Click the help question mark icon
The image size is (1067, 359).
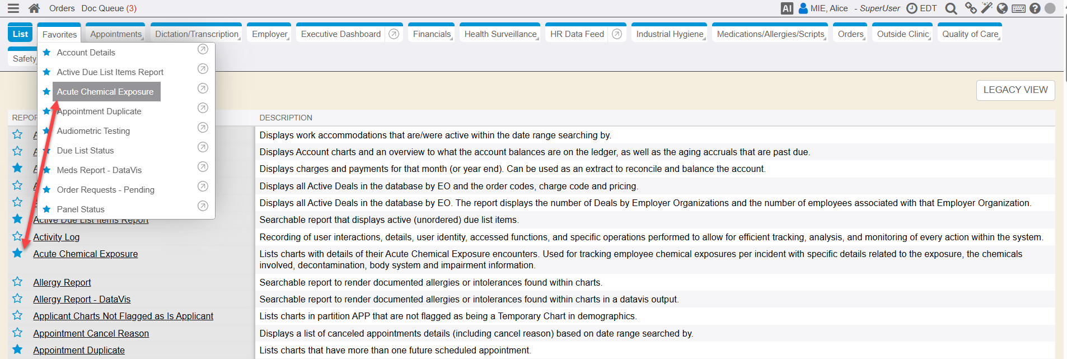(x=1035, y=8)
